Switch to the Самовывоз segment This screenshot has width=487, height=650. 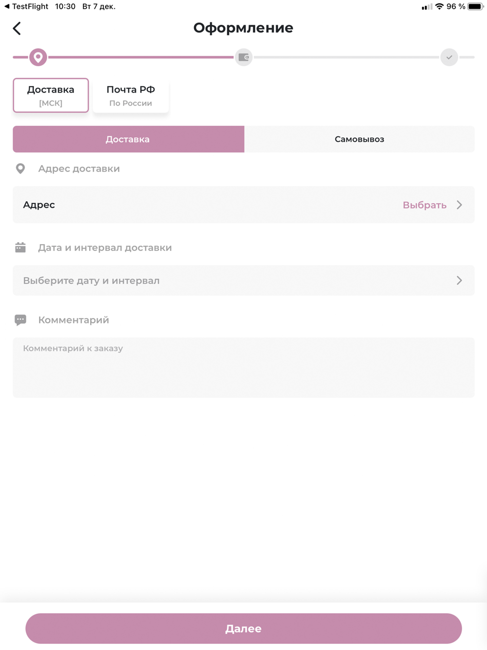click(359, 139)
